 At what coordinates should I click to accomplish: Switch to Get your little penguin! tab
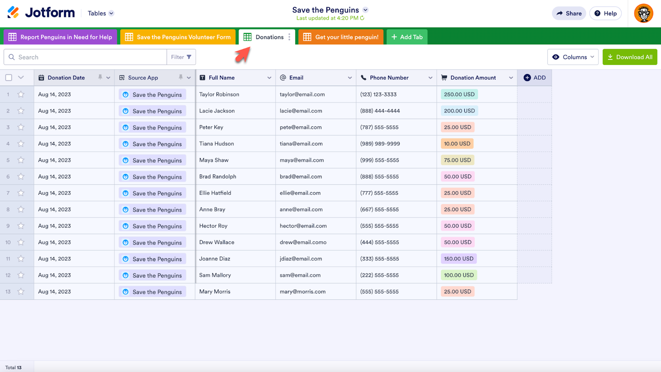(341, 37)
